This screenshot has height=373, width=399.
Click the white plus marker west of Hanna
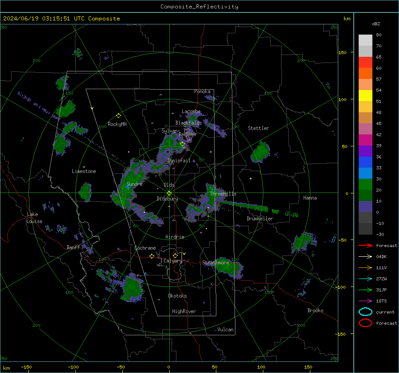click(x=250, y=178)
